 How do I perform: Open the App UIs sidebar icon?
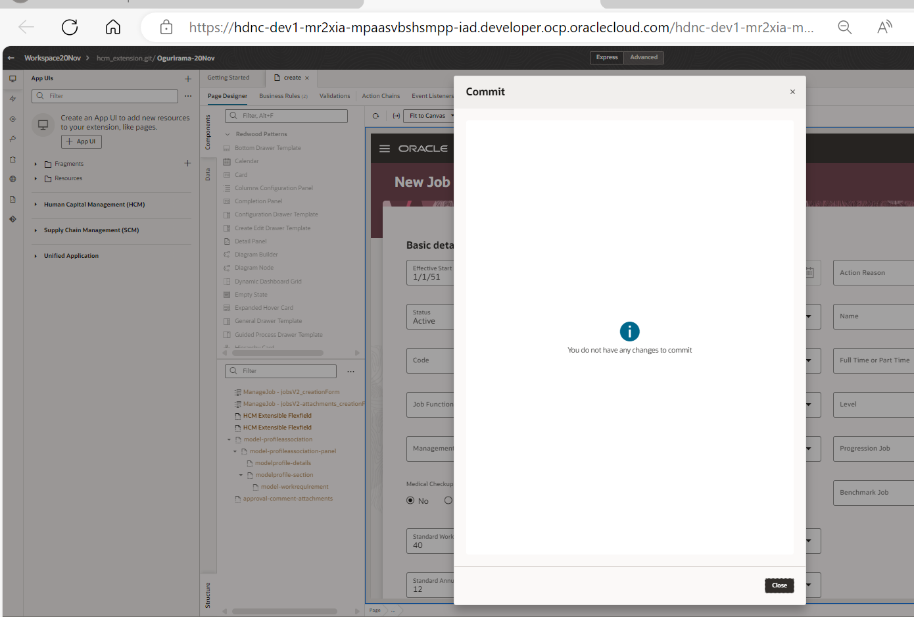pyautogui.click(x=12, y=78)
